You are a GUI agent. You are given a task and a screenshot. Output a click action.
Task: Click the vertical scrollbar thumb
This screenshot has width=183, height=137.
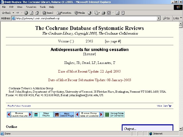pos(180,27)
